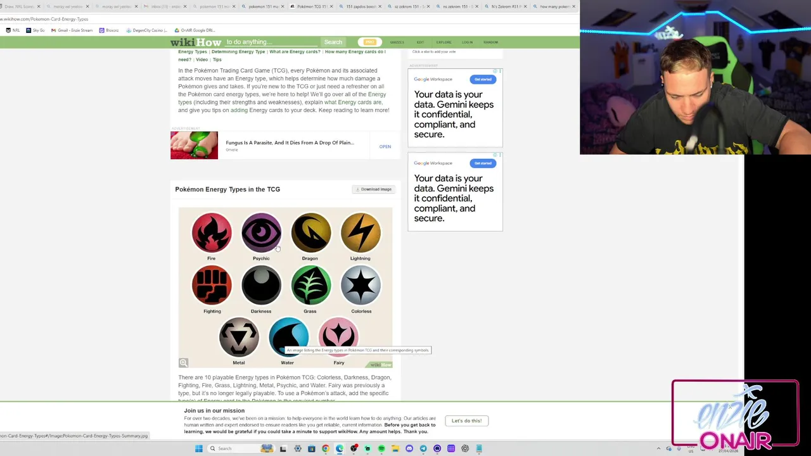
Task: Click the Fairy energy symbol
Action: [338, 337]
